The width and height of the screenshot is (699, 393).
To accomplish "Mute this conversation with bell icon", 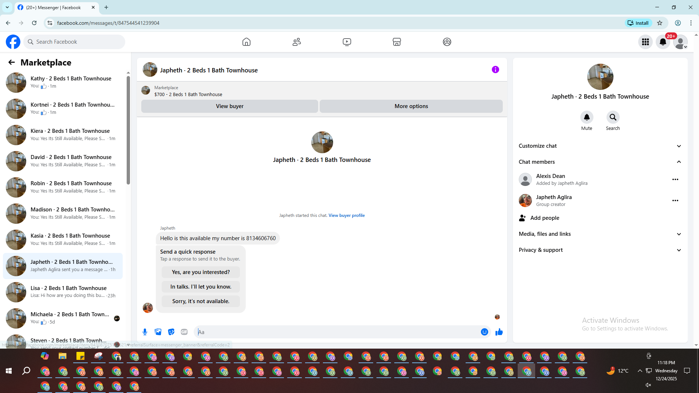I will pos(587,117).
